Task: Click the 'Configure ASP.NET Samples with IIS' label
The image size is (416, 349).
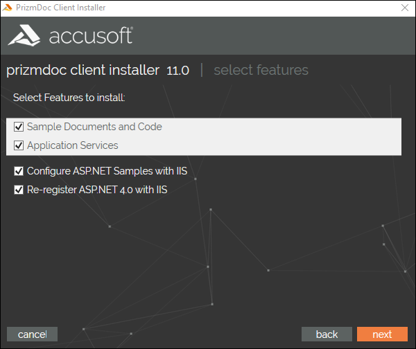Action: (x=107, y=171)
